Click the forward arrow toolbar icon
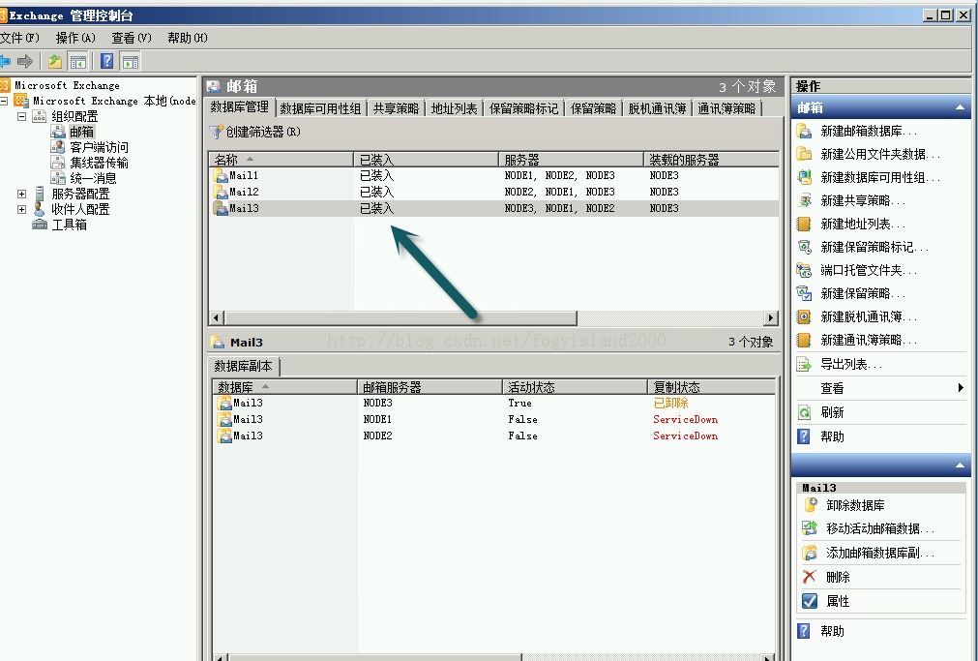978x661 pixels. (x=25, y=61)
